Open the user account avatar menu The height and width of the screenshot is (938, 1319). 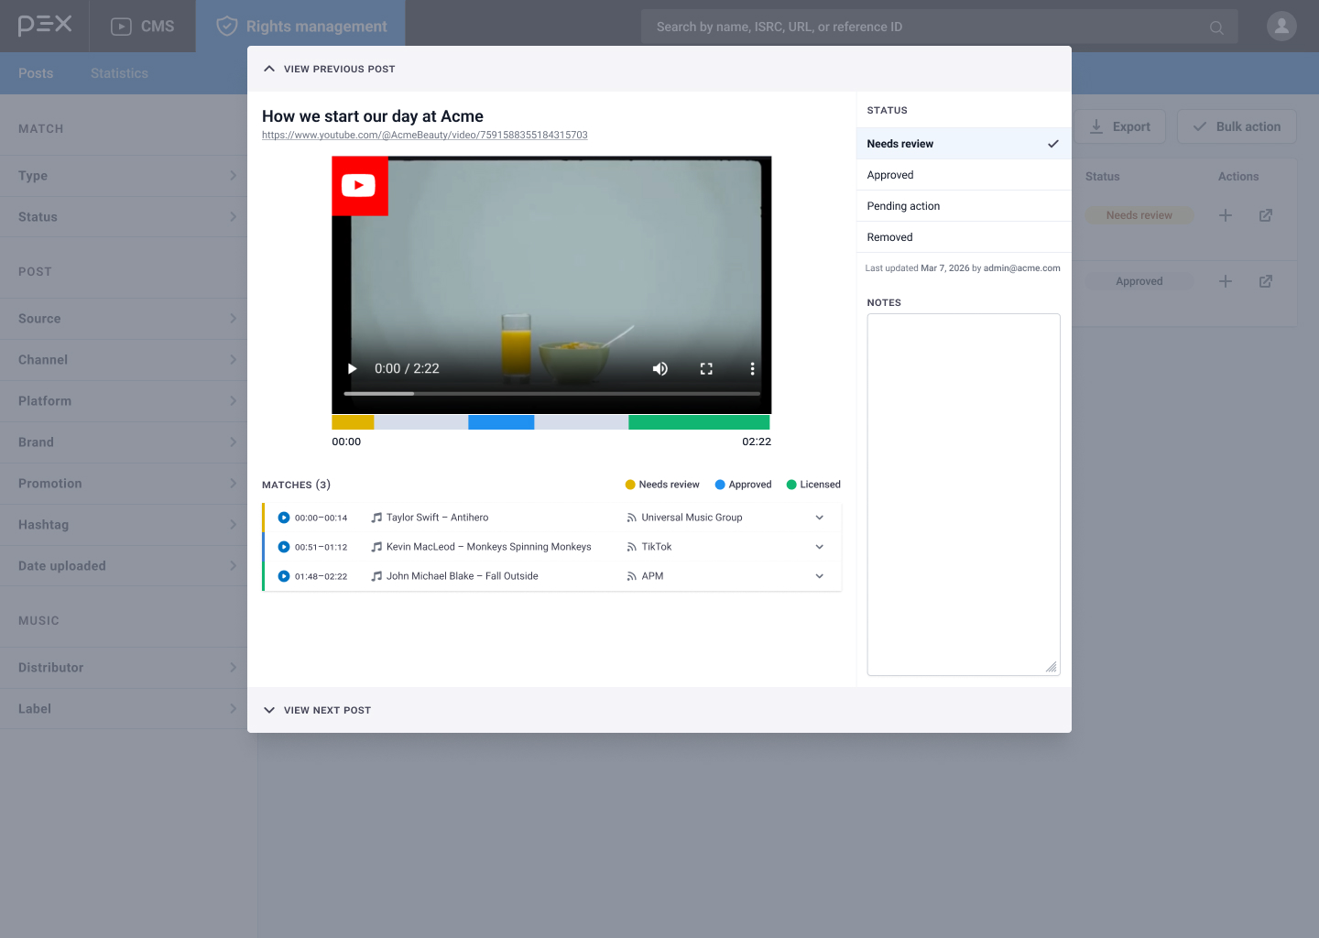point(1281,27)
